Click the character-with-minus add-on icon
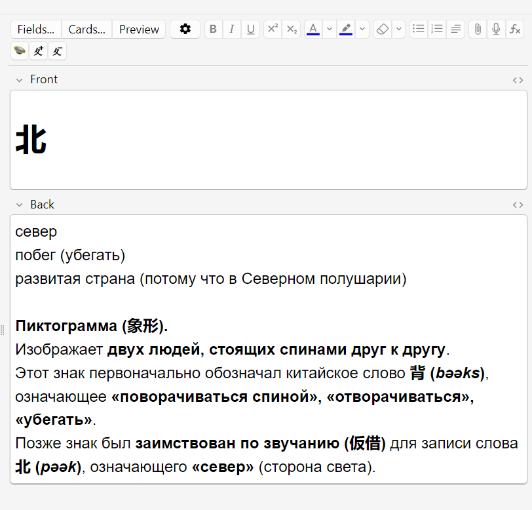 (57, 51)
